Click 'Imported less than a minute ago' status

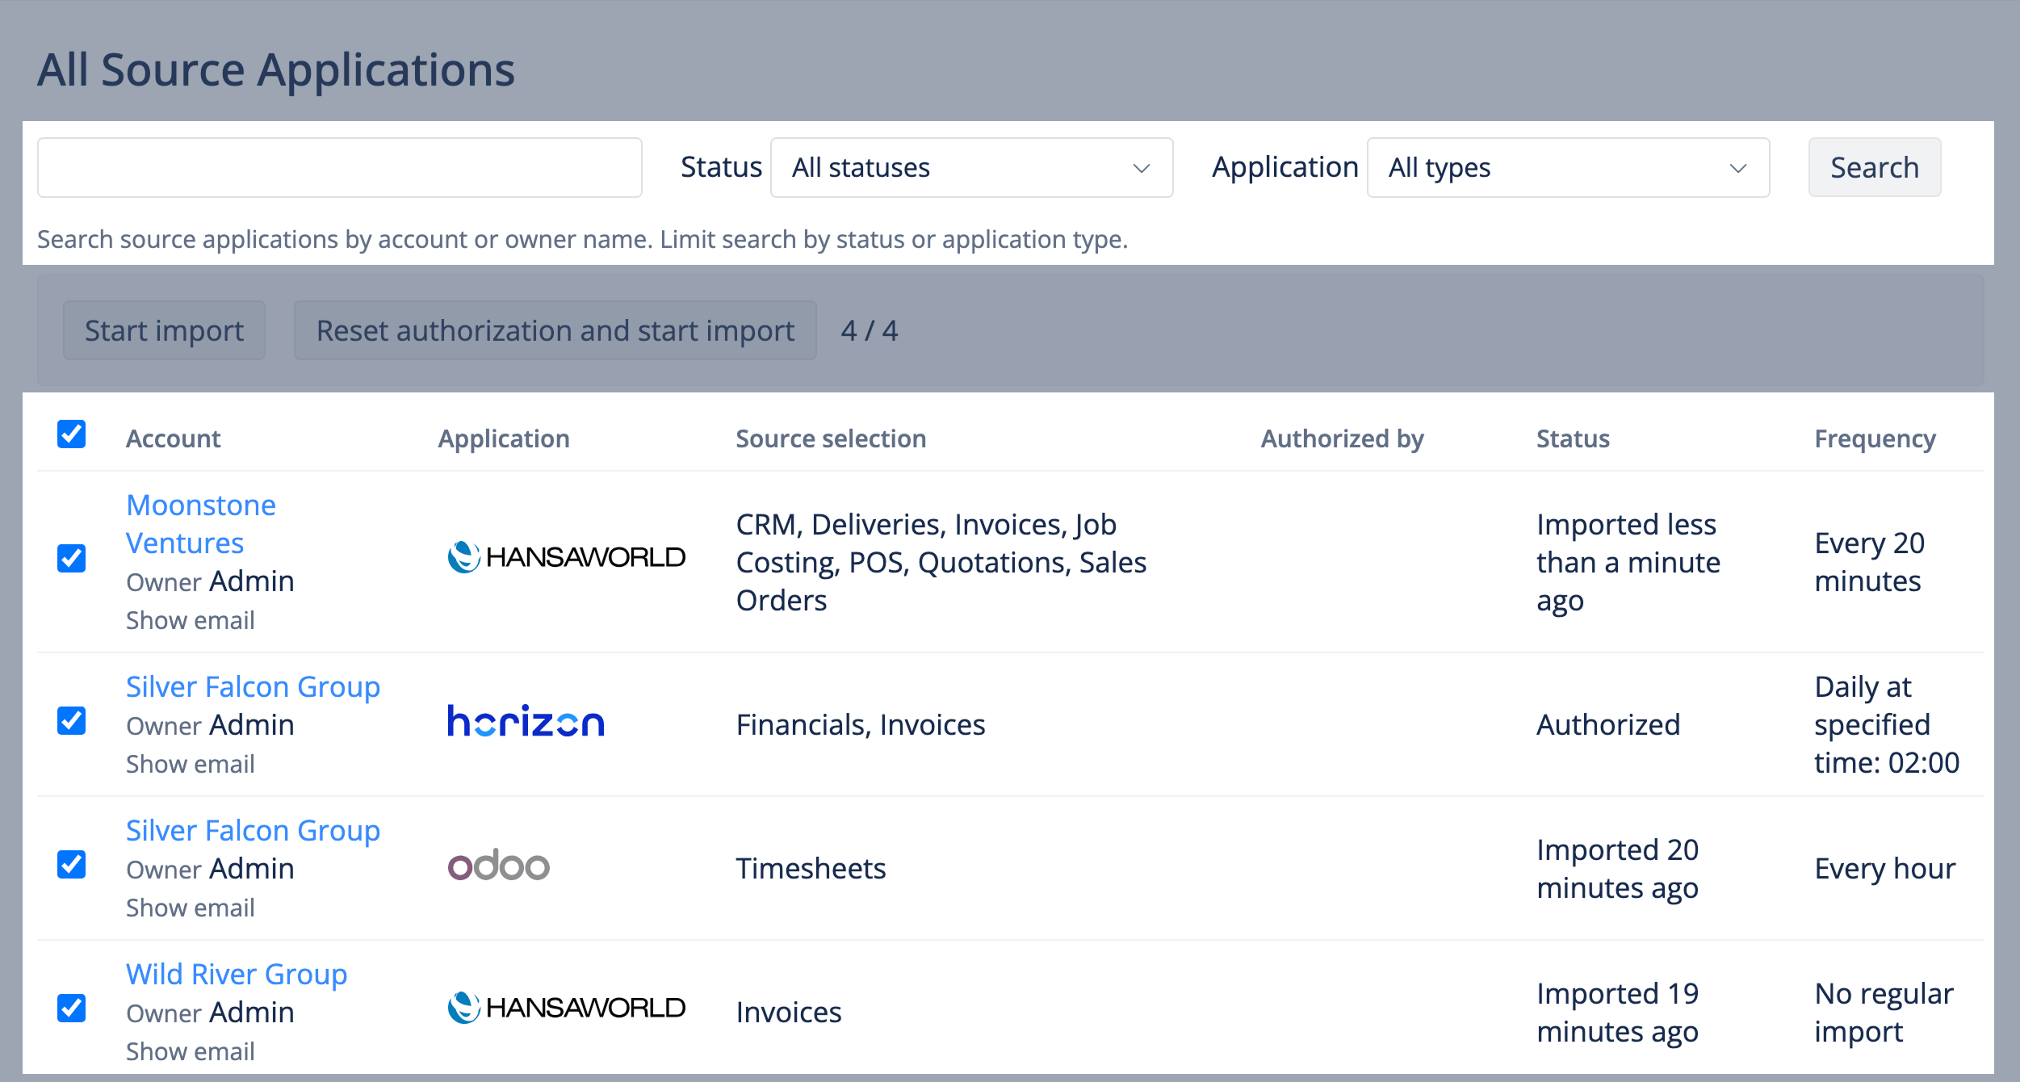coord(1628,563)
